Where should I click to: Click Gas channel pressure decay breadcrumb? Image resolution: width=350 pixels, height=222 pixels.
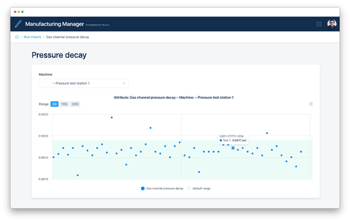(67, 37)
